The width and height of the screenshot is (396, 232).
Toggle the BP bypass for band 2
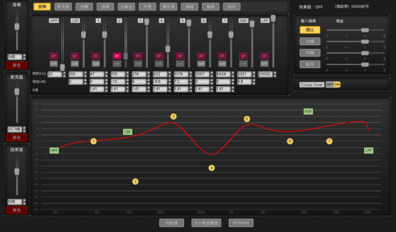coord(117,56)
